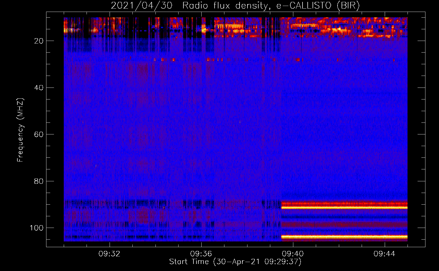This screenshot has width=439, height=271.
Task: Select the 09:36 time tick label
Action: point(201,254)
